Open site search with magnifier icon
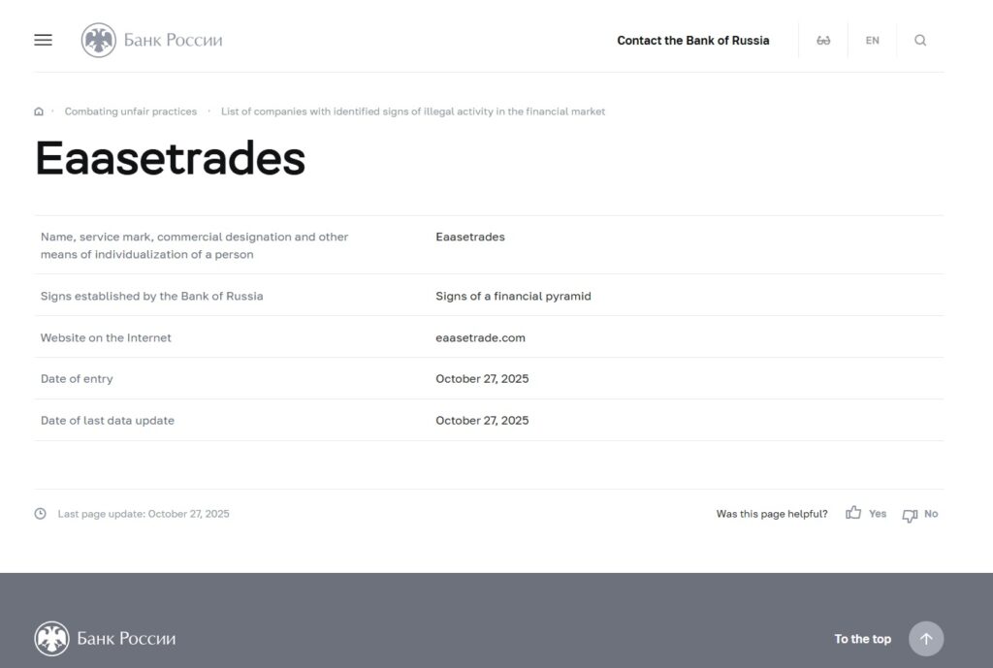The image size is (993, 668). 919,40
